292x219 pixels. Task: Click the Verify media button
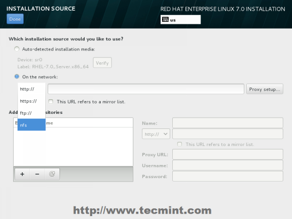102,63
